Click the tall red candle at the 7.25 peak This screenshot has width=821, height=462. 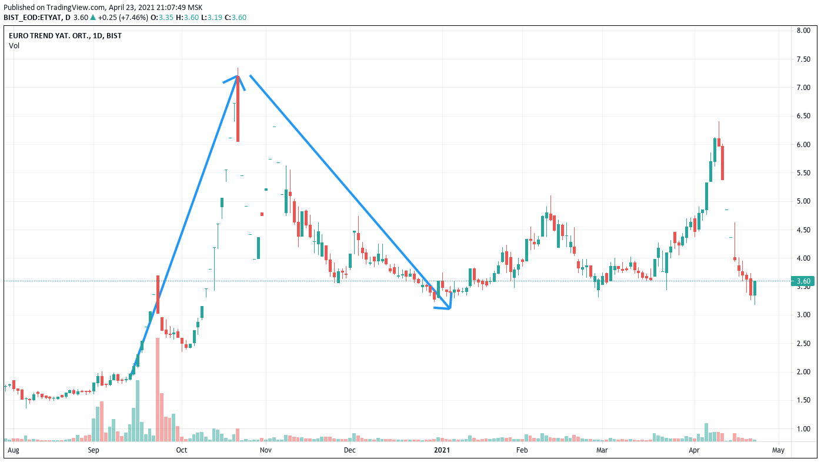[238, 109]
